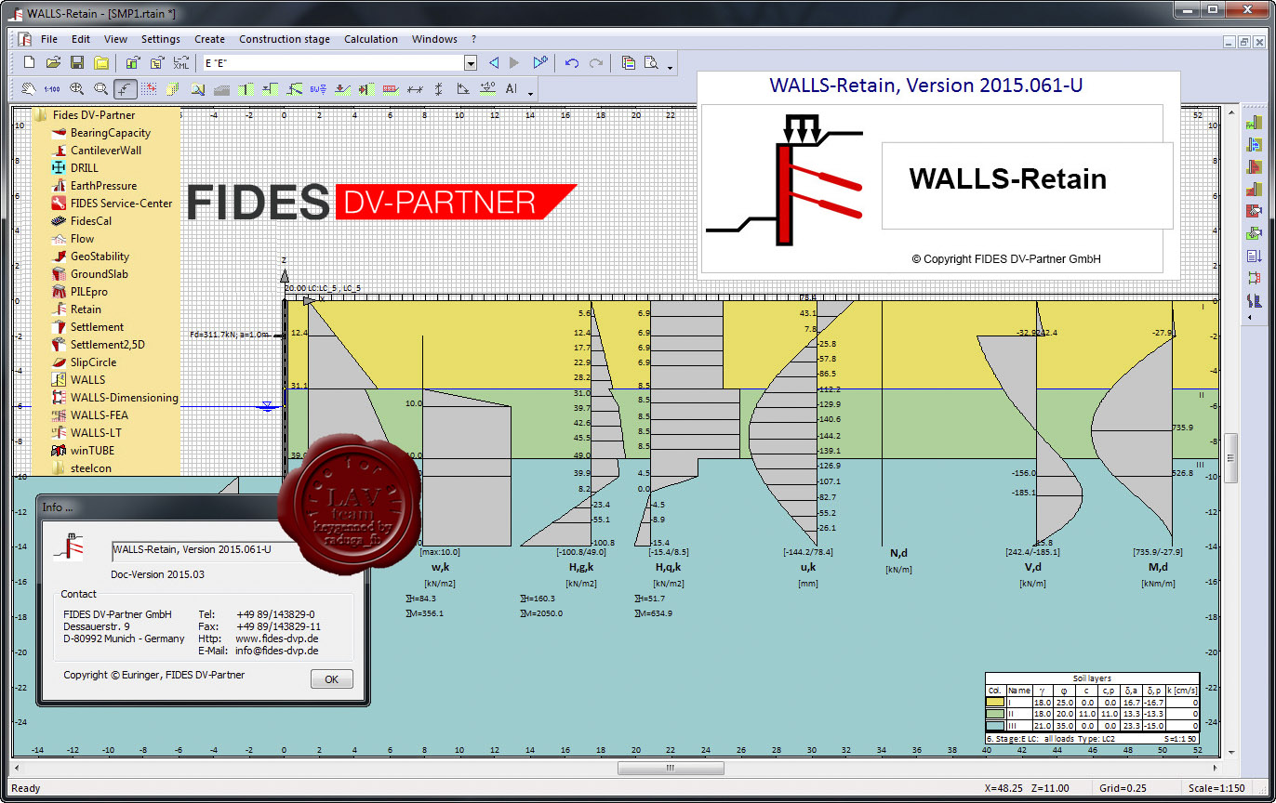Click the yellow soil layers icon
The image size is (1276, 803).
tap(173, 89)
